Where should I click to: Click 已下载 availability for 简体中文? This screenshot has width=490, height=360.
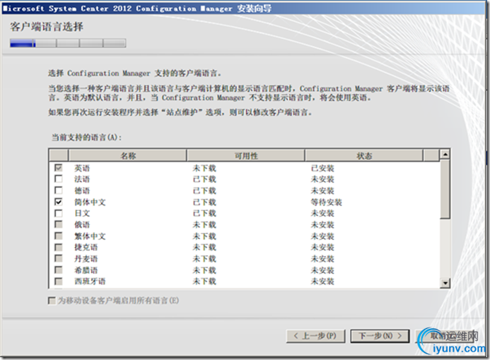(204, 202)
